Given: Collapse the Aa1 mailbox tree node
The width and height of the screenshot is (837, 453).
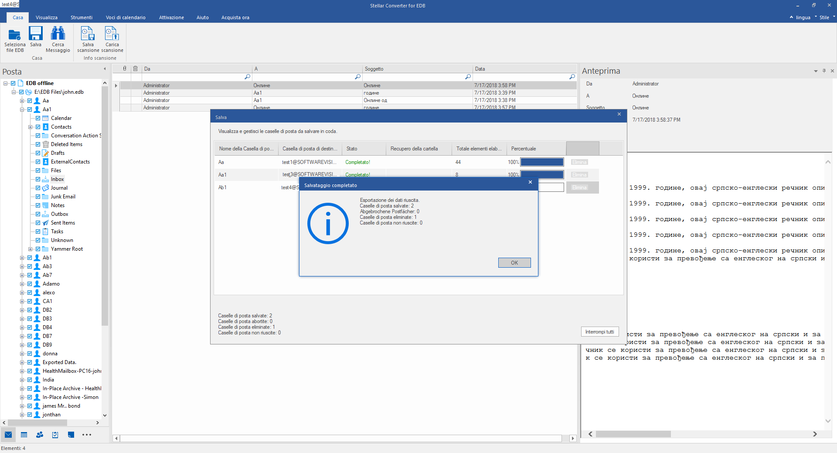Looking at the screenshot, I should (x=22, y=109).
